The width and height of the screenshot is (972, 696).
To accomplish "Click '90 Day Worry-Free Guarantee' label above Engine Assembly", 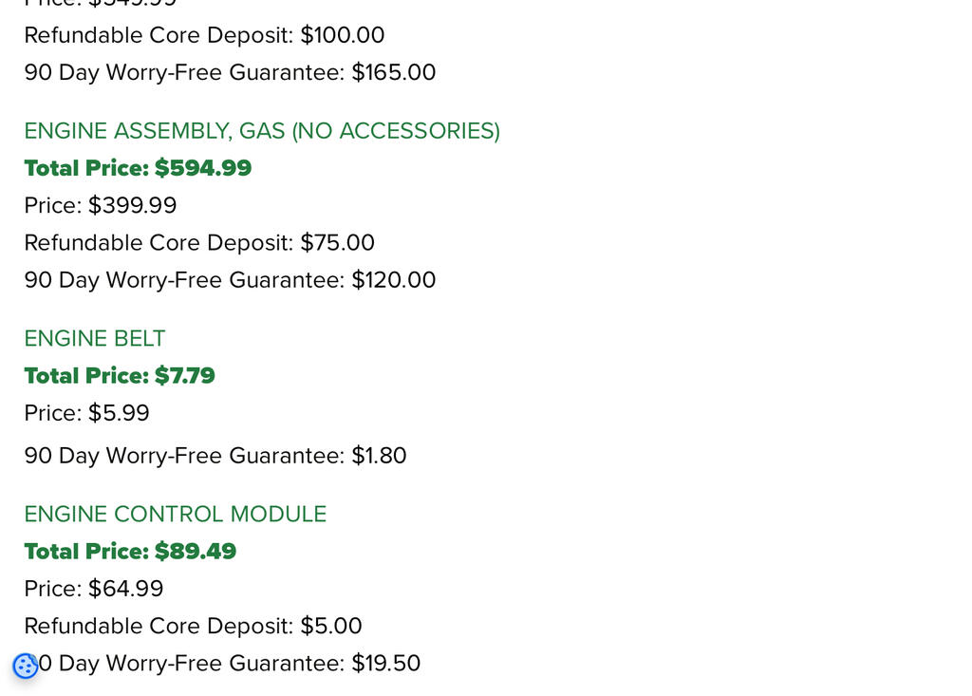I will coord(184,72).
